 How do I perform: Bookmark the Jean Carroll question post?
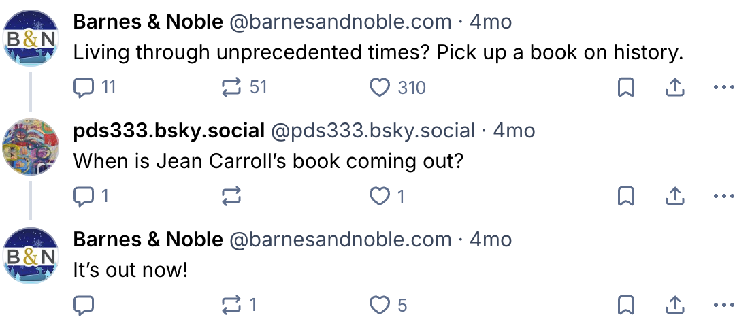[626, 197]
